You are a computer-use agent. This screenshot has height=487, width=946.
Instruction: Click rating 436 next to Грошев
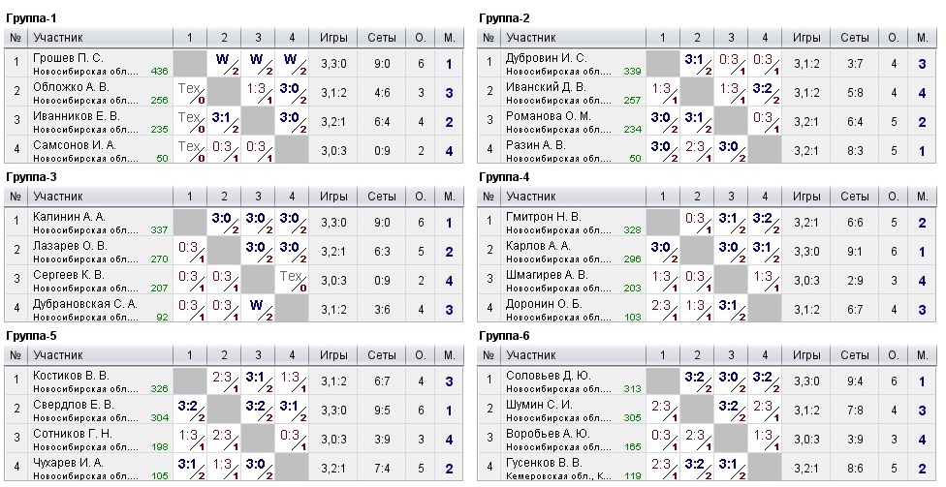pyautogui.click(x=159, y=72)
